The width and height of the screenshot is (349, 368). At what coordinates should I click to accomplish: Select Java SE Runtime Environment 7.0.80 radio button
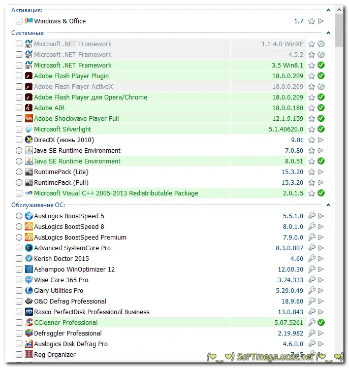pos(19,151)
